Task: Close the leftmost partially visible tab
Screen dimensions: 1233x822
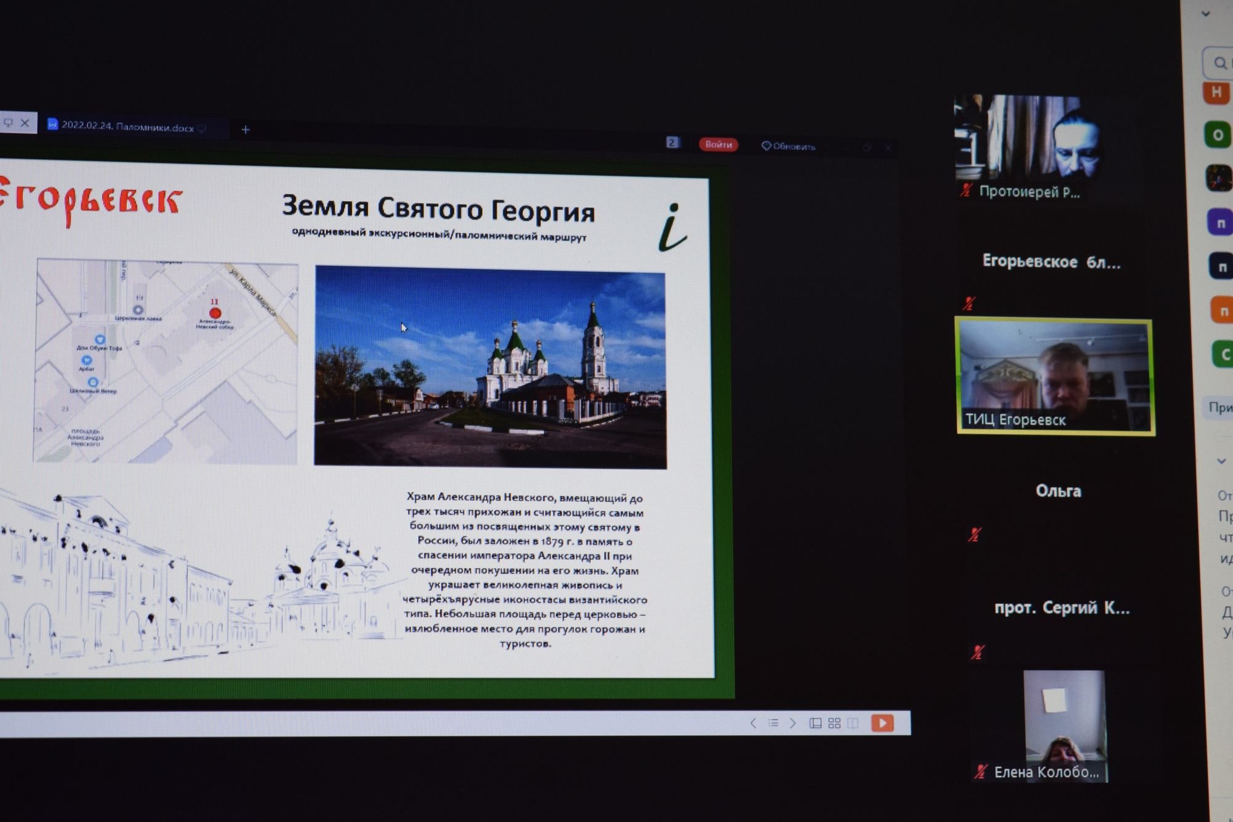Action: (x=25, y=123)
